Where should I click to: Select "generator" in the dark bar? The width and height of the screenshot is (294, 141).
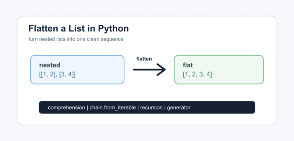pos(179,108)
